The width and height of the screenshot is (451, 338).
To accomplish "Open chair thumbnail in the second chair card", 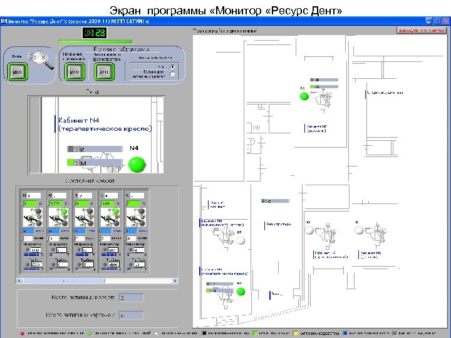I will coord(59,217).
